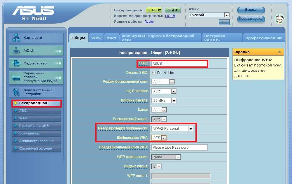The width and height of the screenshot is (292, 184).
Task: Click the Шифрование WPA label
Action: coord(132,138)
